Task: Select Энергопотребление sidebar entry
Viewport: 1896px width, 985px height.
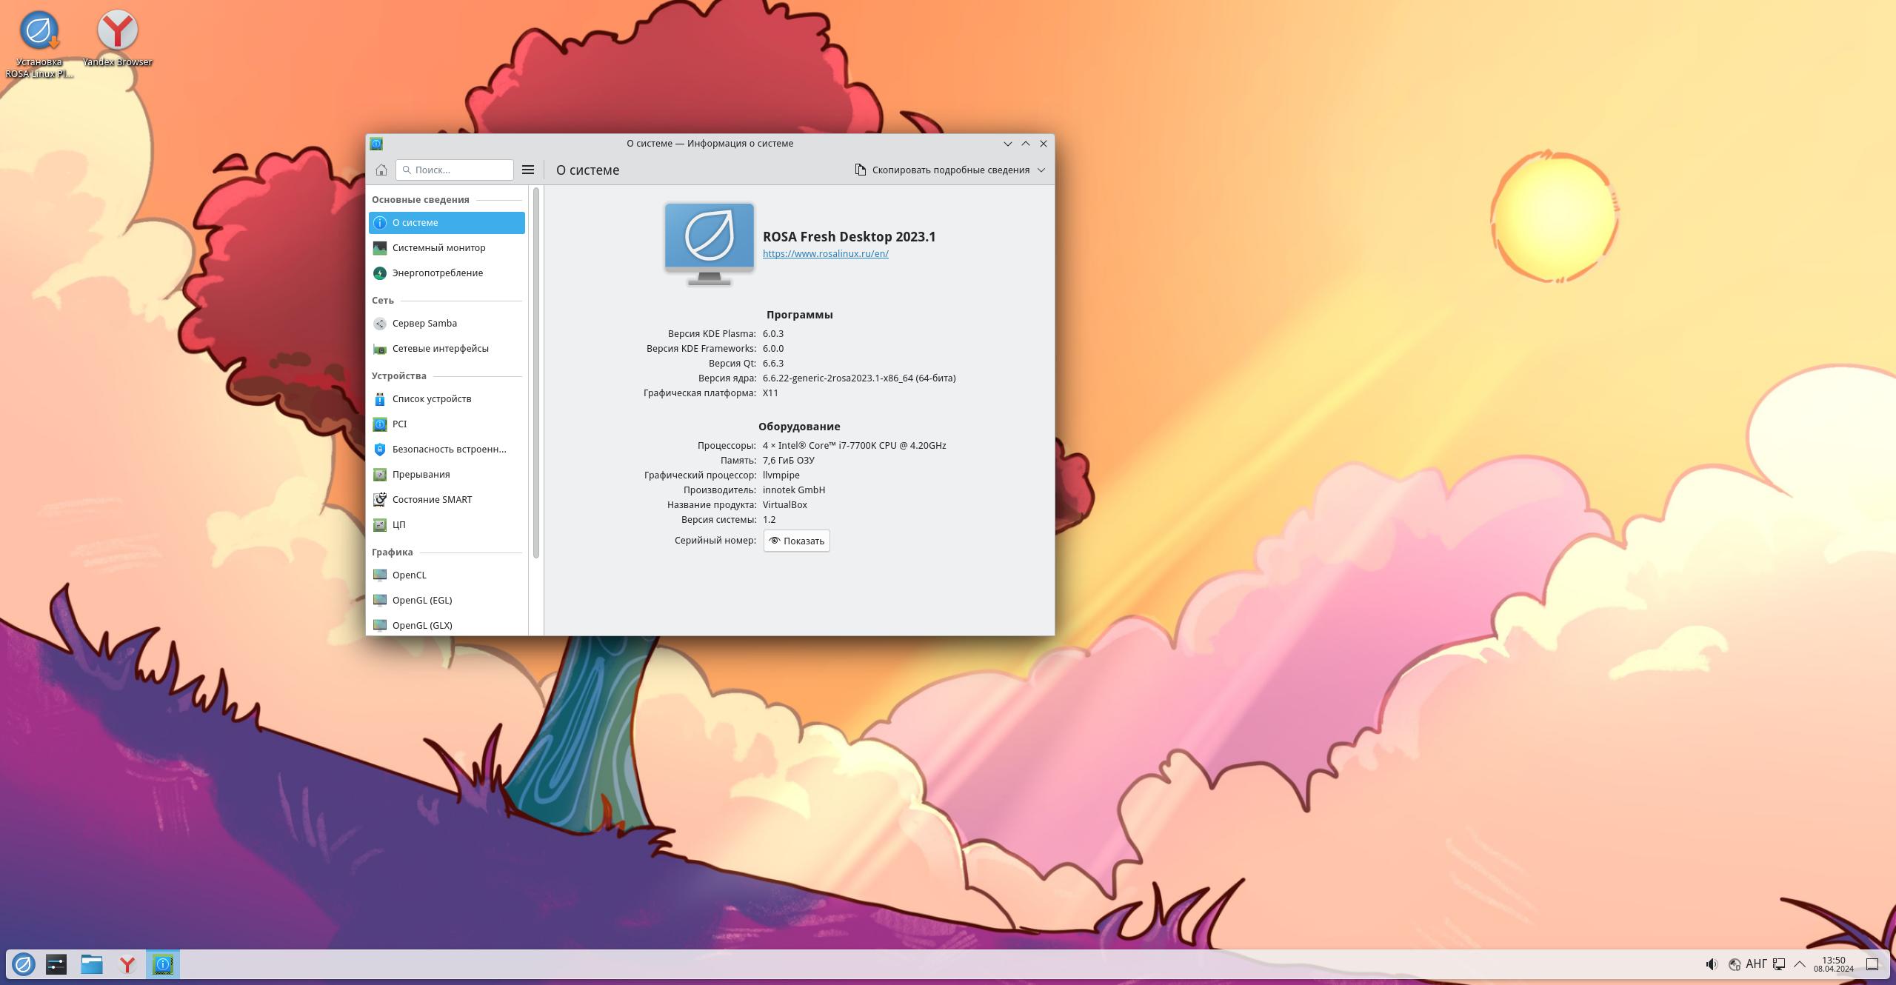Action: click(437, 273)
